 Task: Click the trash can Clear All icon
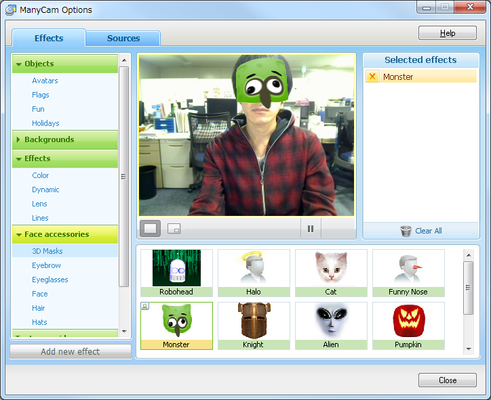406,231
